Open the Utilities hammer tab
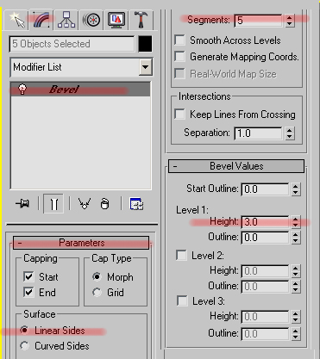Screen dimensions: 320x359 141,20
